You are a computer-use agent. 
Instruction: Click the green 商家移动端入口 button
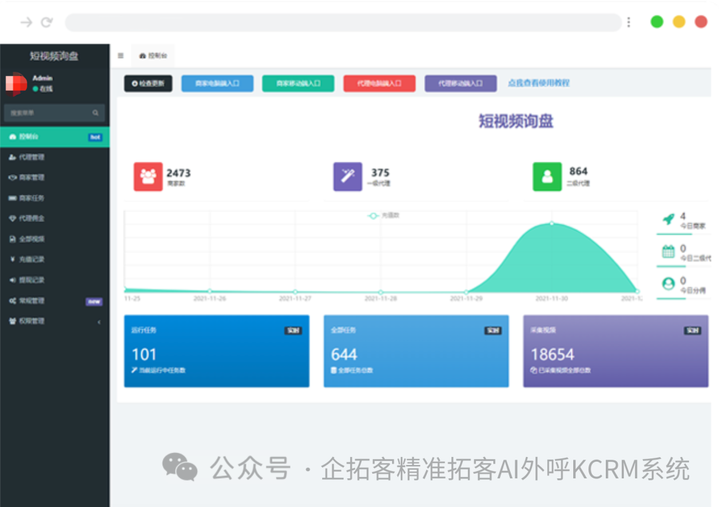pos(298,83)
